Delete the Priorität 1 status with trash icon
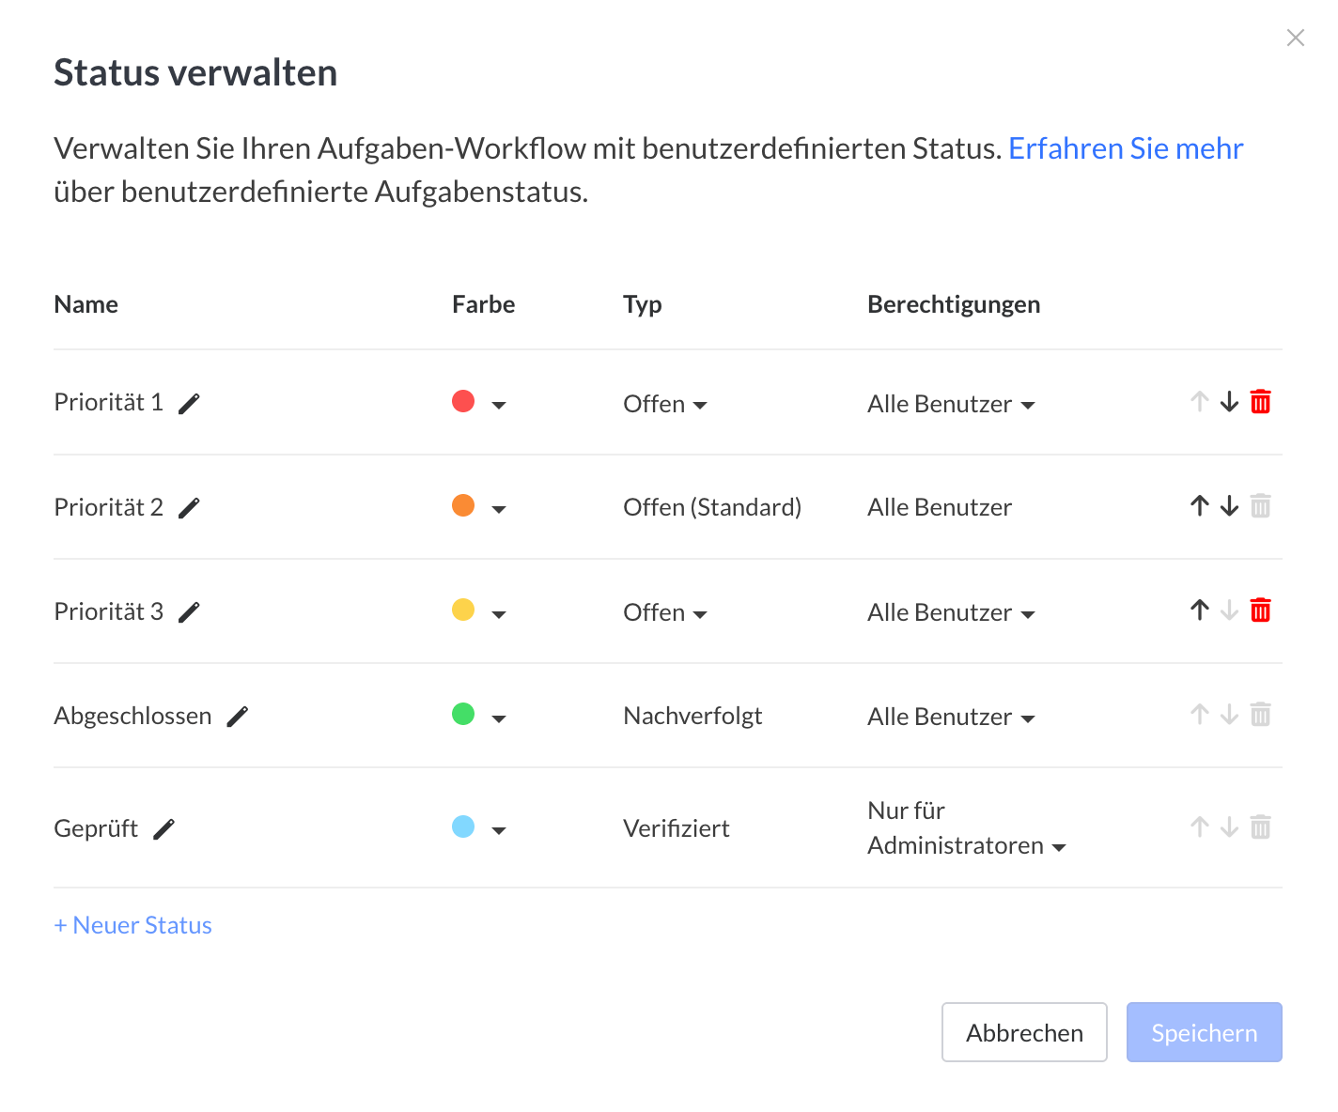The height and width of the screenshot is (1112, 1338). click(1260, 402)
